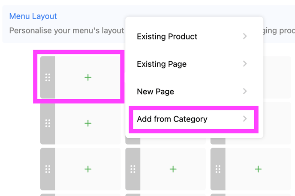Image resolution: width=295 pixels, height=196 pixels.
Task: Choose the Add from Category option
Action: [172, 119]
